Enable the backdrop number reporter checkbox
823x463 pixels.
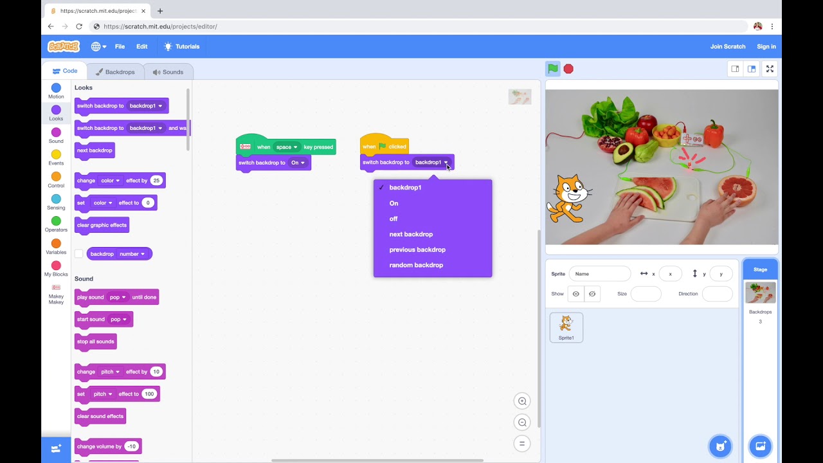tap(78, 254)
